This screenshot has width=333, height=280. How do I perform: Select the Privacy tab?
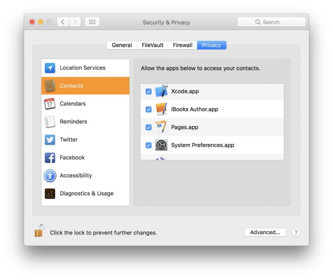212,45
